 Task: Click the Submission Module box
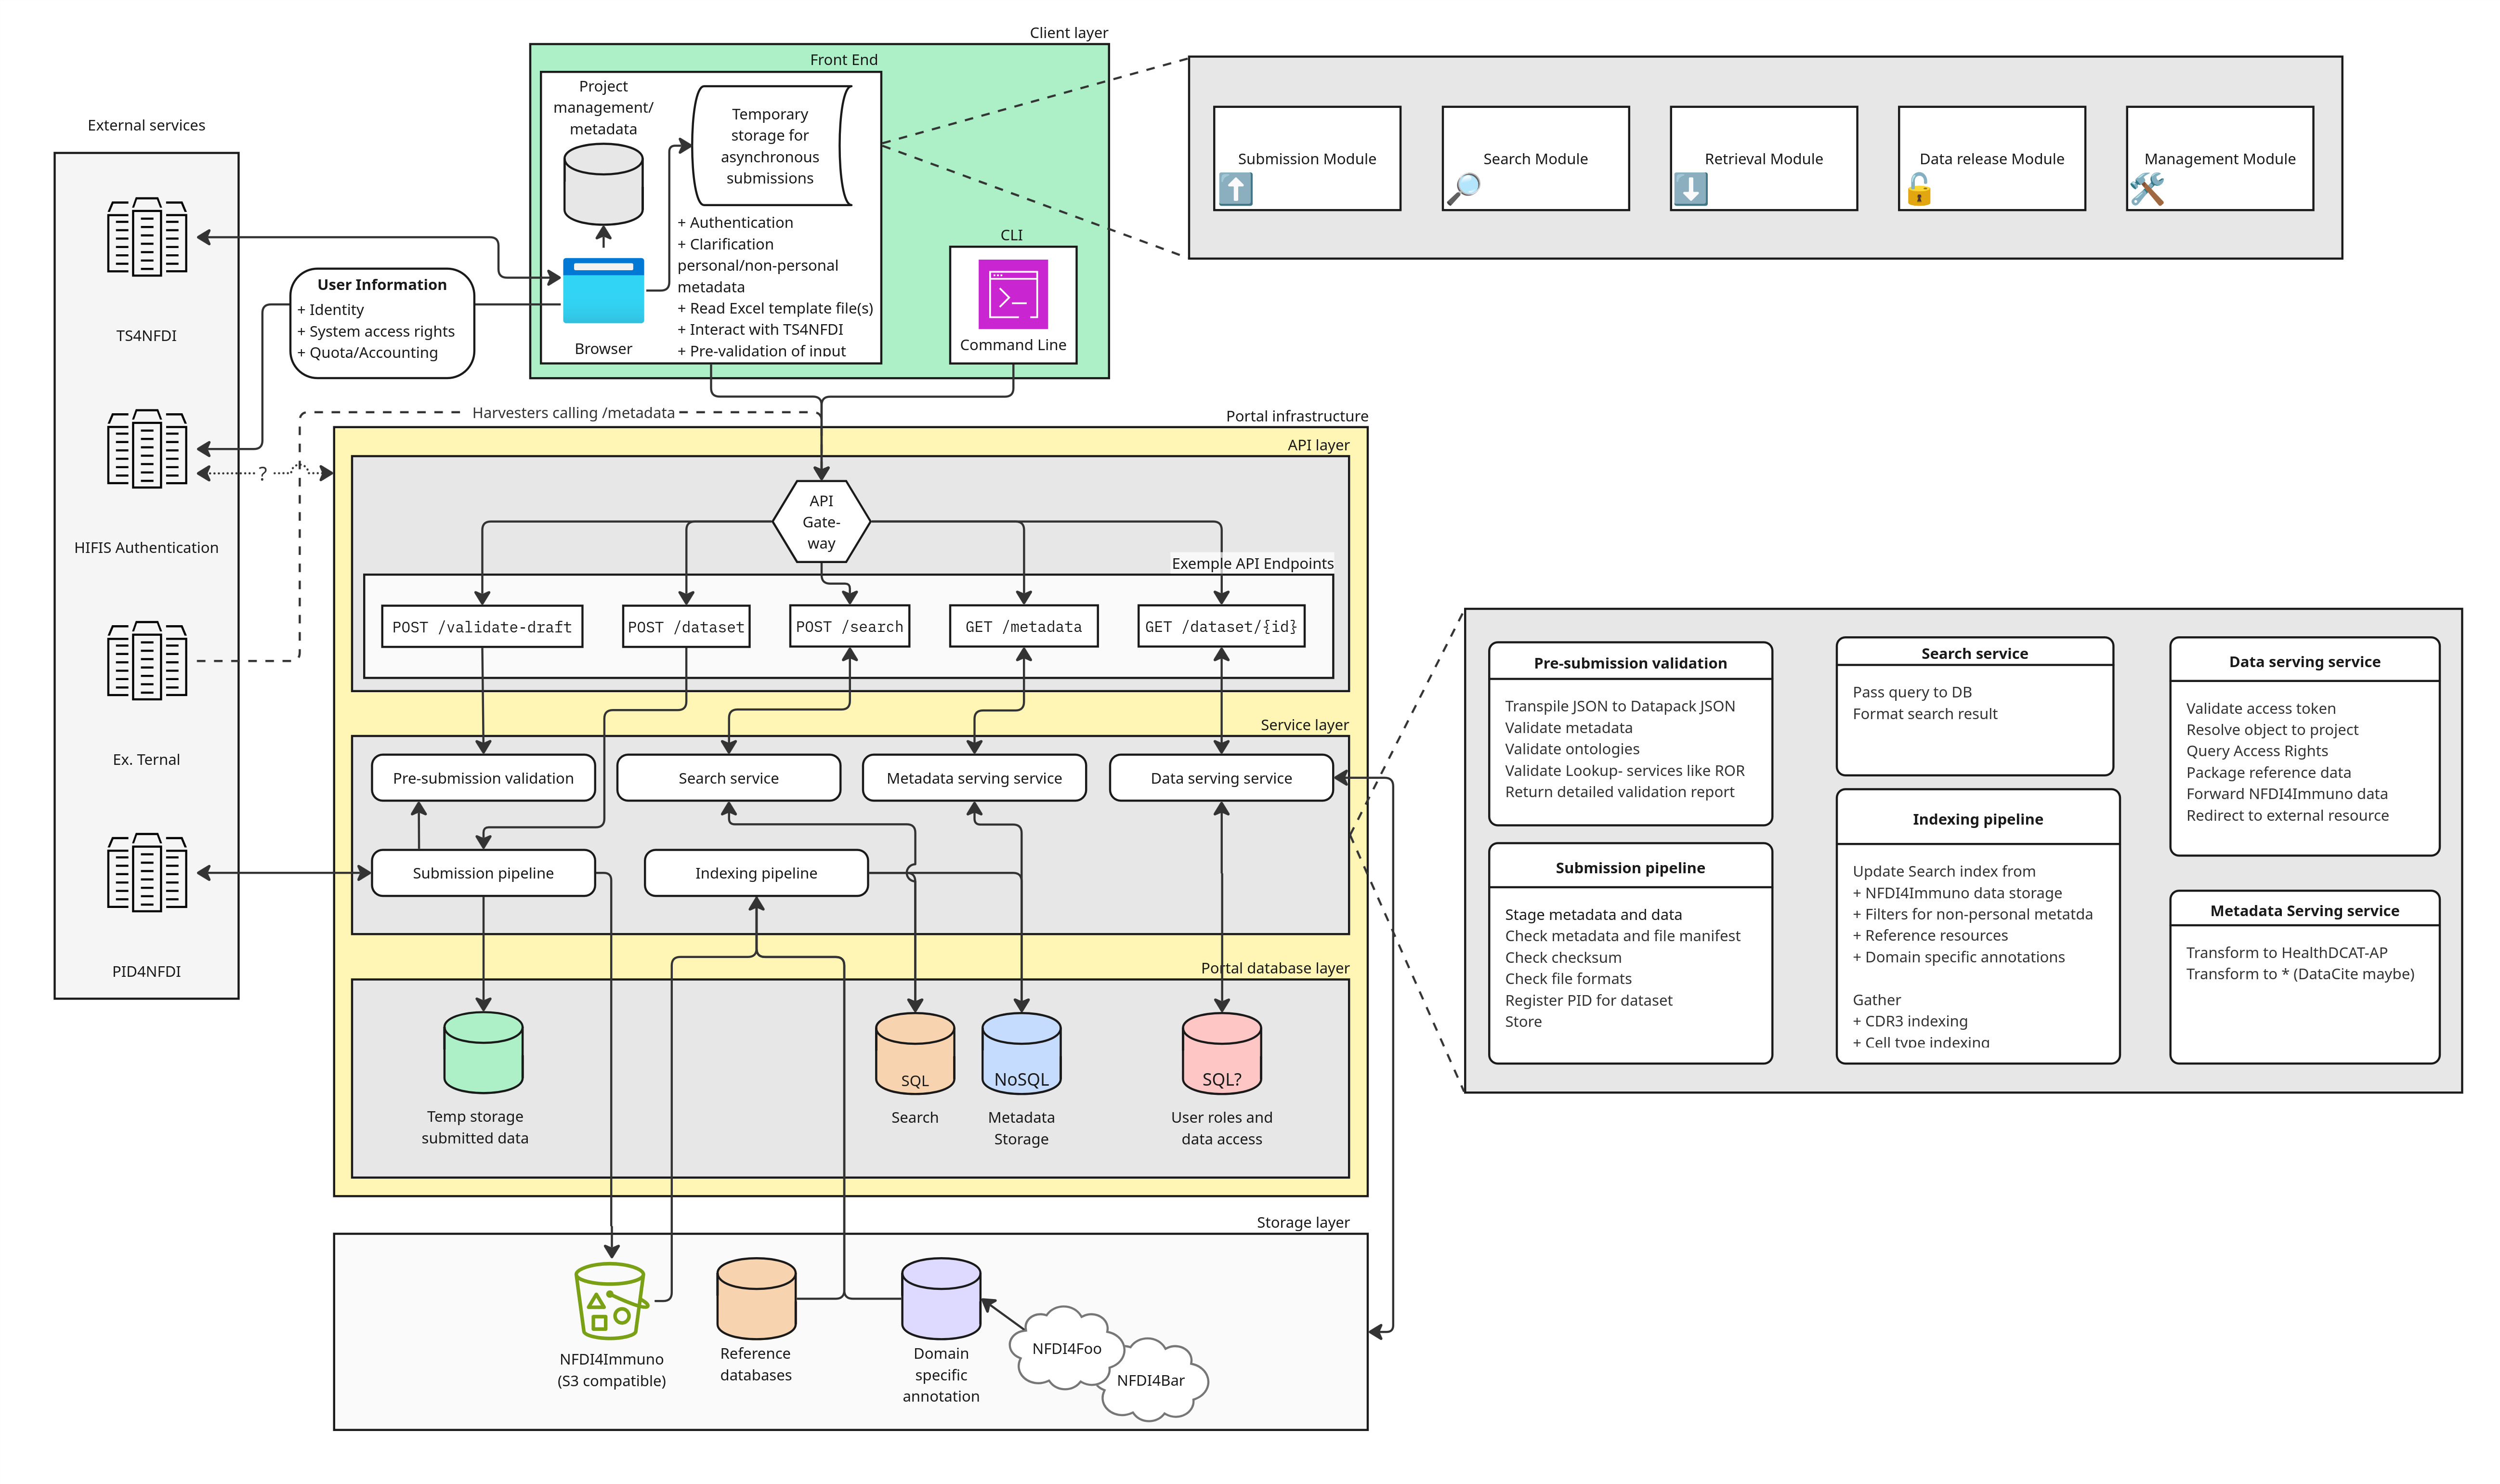point(1307,158)
